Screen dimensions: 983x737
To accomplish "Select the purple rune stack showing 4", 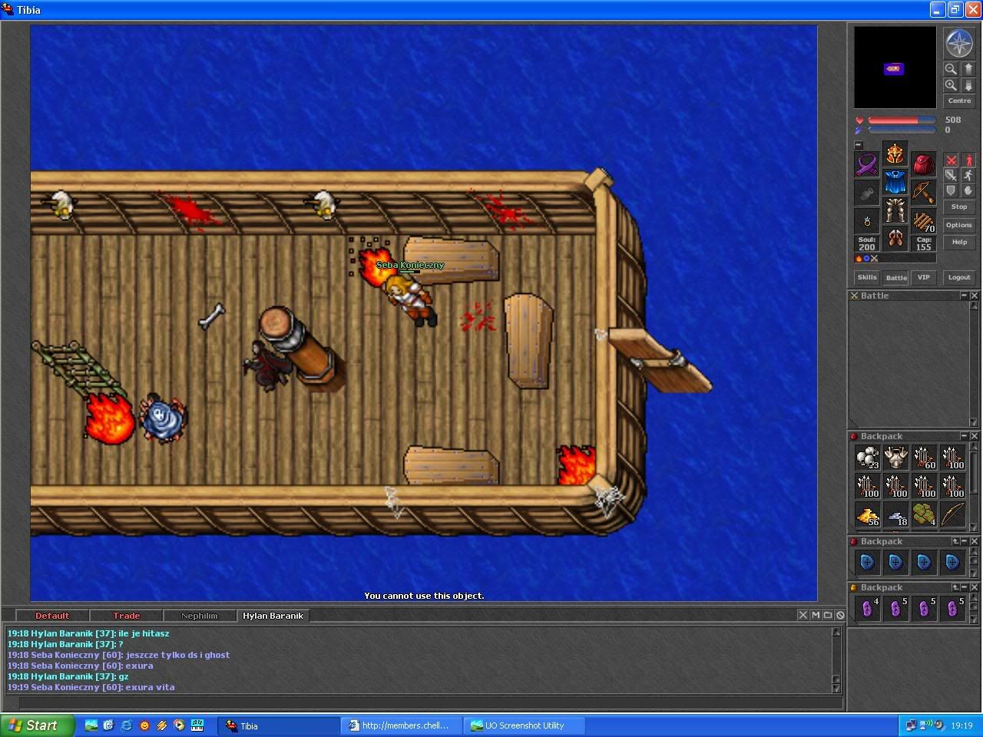I will tap(867, 609).
